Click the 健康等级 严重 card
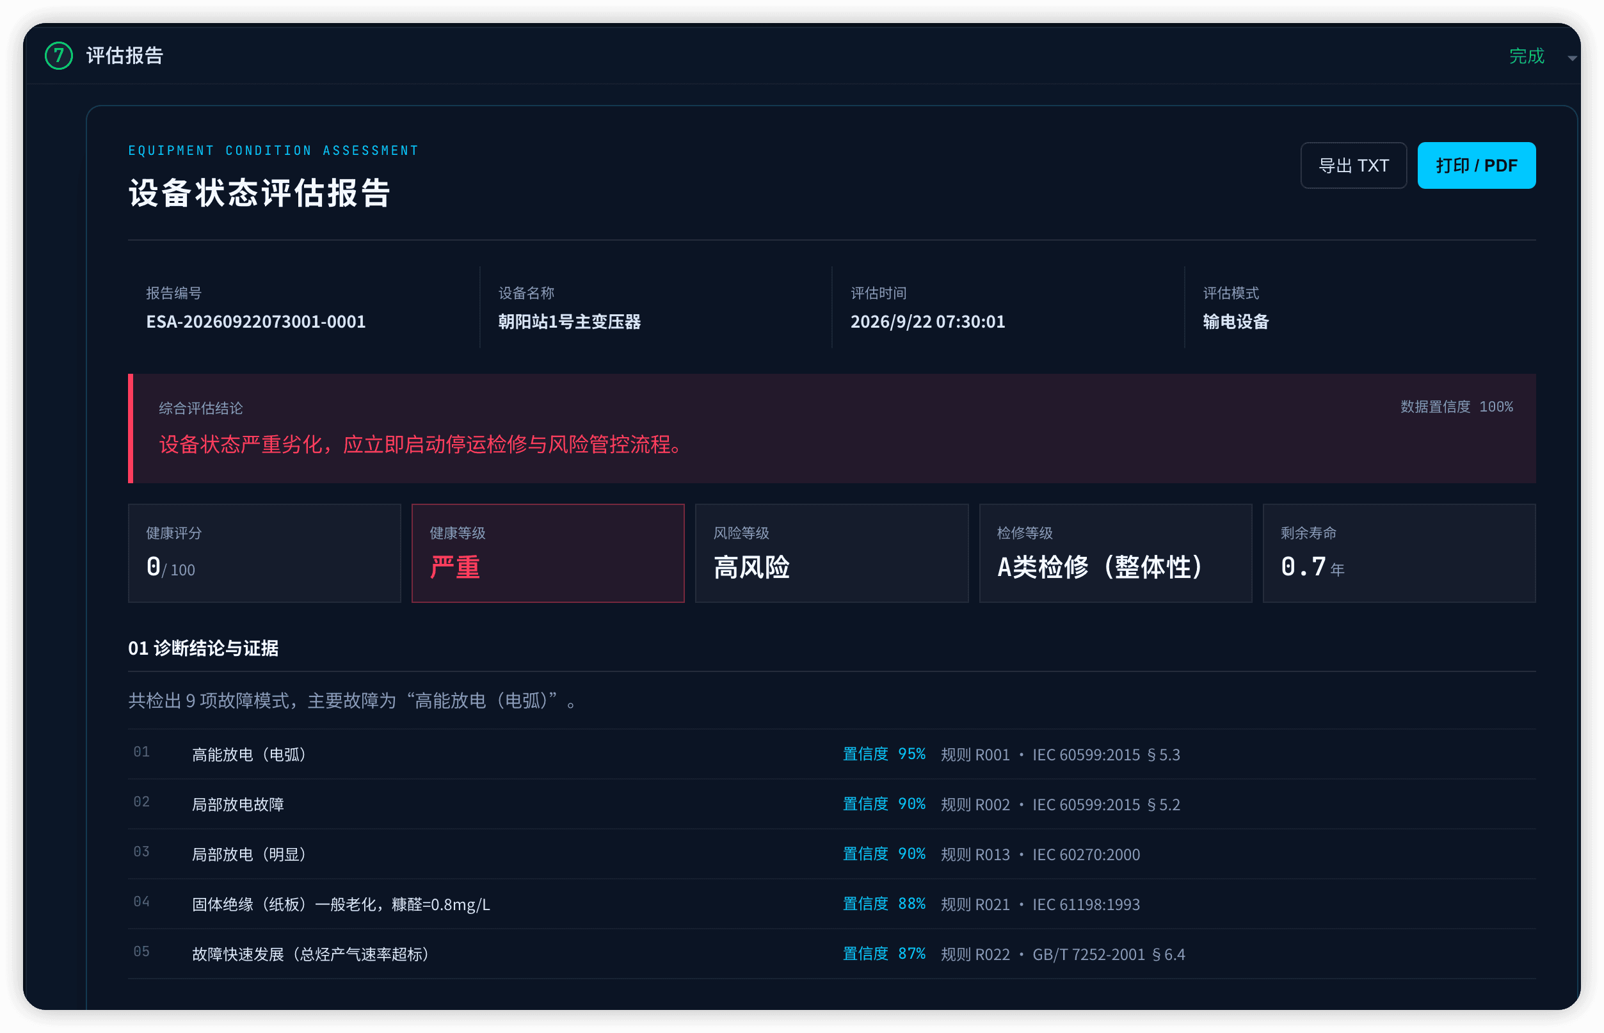Image resolution: width=1604 pixels, height=1033 pixels. point(547,553)
